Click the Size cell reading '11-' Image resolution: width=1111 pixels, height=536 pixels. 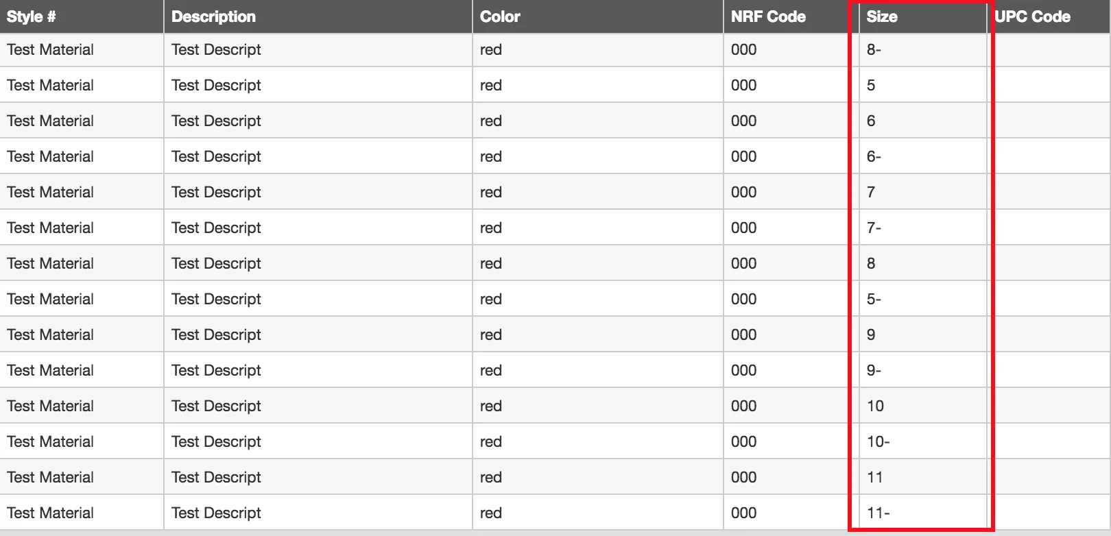[878, 513]
